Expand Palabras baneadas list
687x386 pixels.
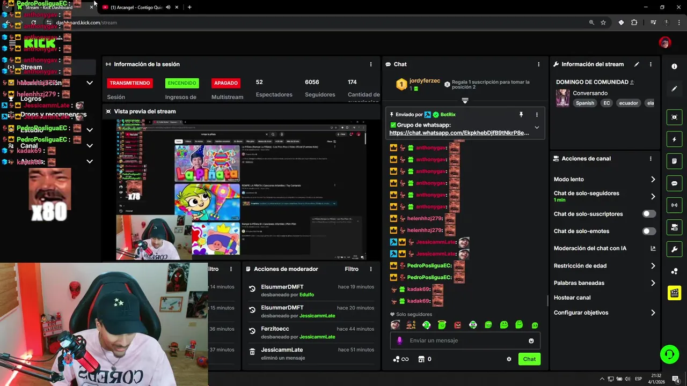pos(653,283)
